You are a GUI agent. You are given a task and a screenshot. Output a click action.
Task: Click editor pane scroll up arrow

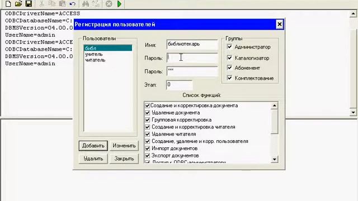coord(353,14)
